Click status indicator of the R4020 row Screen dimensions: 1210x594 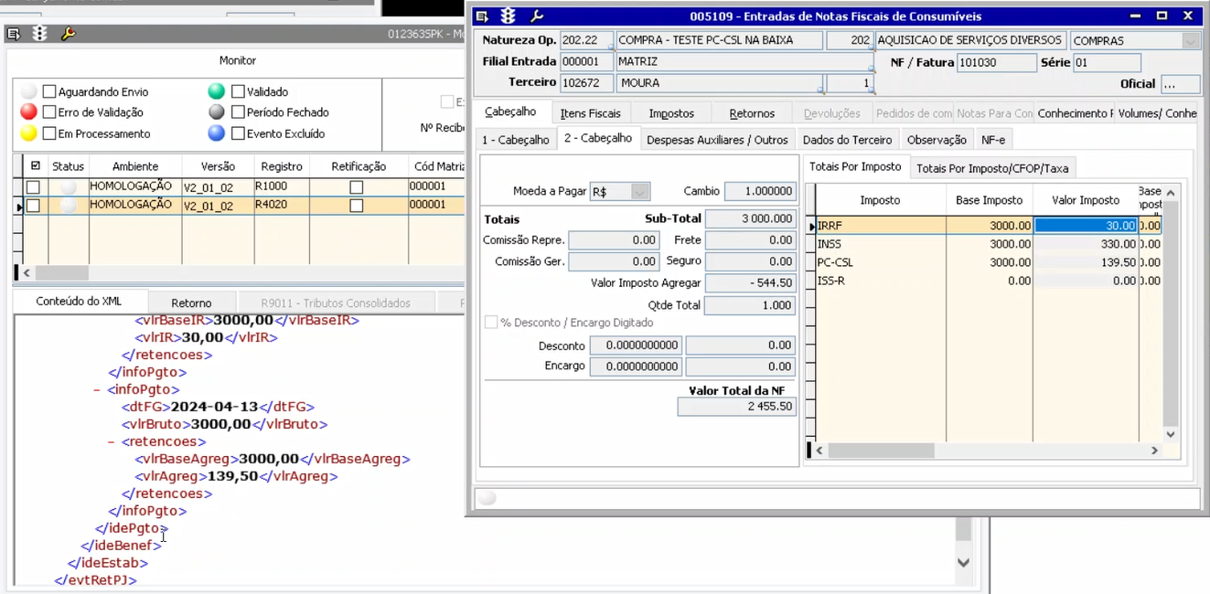[x=68, y=206]
